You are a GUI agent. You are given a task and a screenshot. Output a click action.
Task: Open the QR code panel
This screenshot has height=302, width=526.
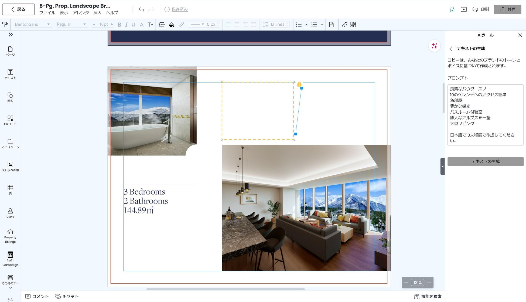point(10,120)
